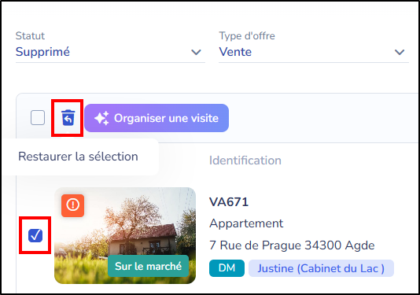Open listing reference VA671

229,202
